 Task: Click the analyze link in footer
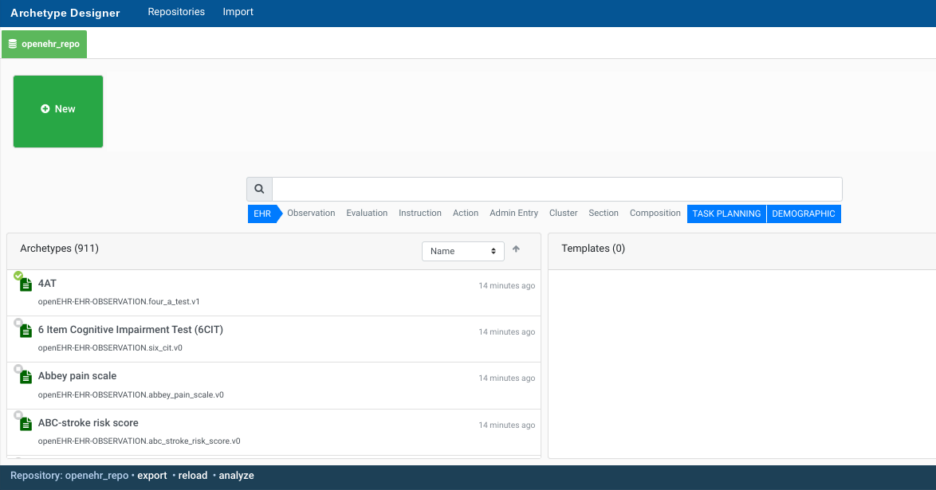[x=236, y=476]
